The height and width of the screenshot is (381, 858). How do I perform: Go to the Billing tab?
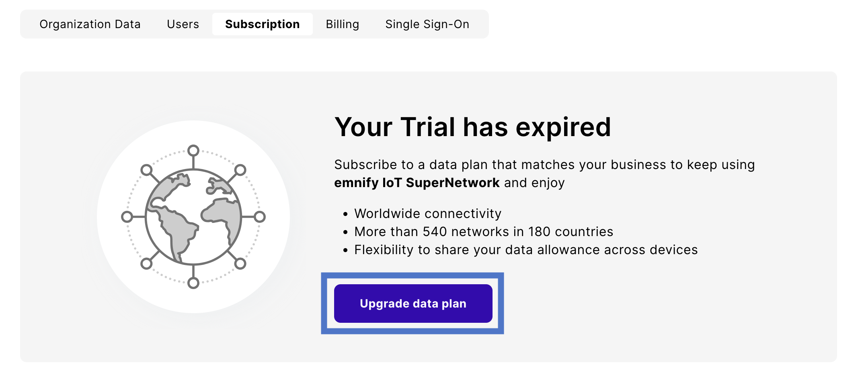(x=342, y=24)
